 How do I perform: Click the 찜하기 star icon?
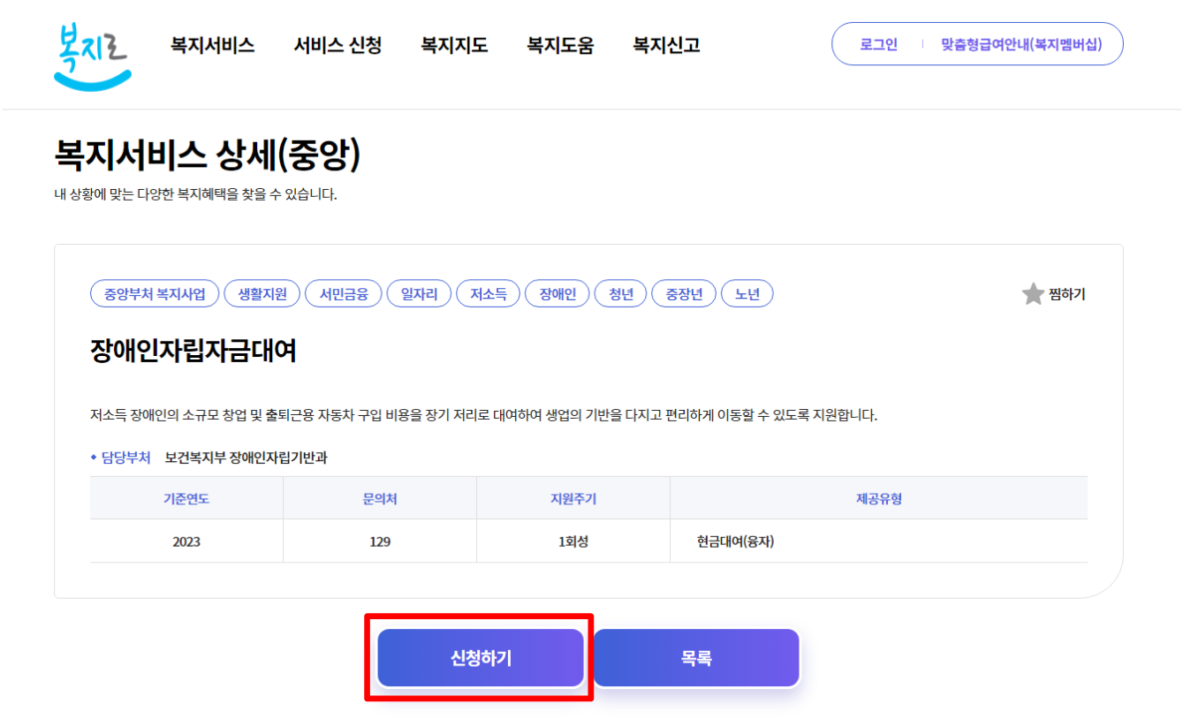tap(1031, 293)
